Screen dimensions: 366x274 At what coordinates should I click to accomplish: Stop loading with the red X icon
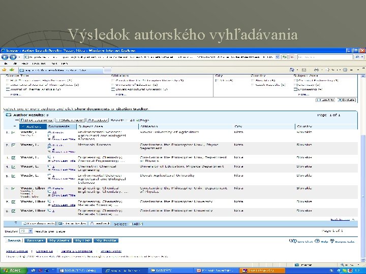tap(292, 57)
